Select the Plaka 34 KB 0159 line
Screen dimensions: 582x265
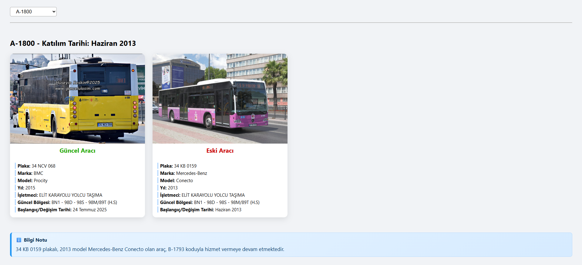[x=178, y=166]
